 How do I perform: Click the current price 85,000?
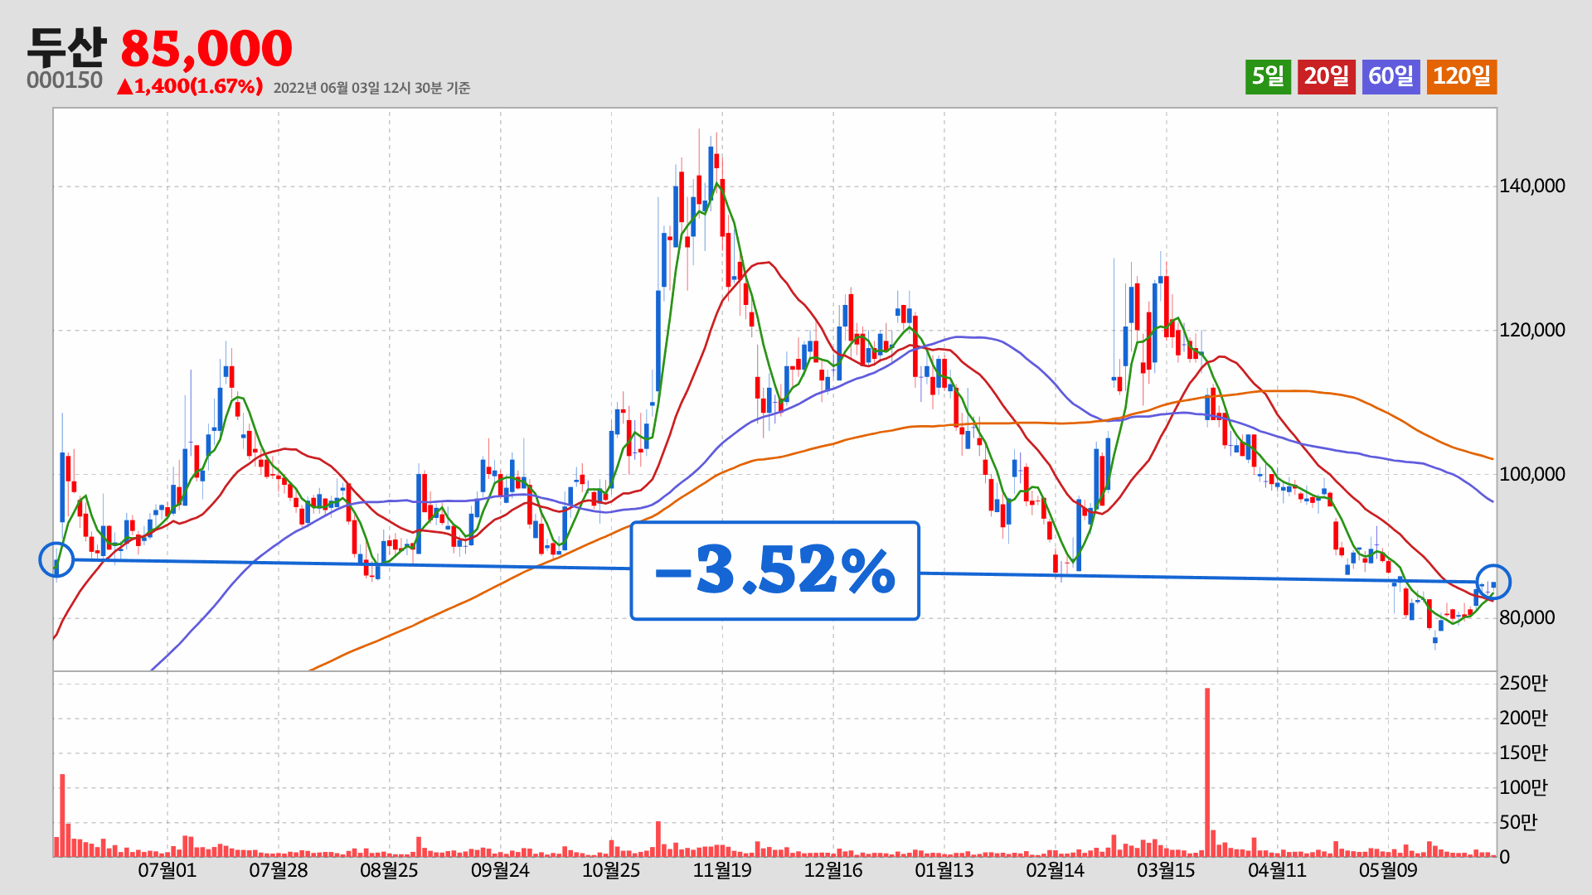(x=206, y=48)
